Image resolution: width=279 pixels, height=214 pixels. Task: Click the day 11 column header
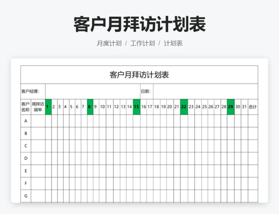(110, 107)
